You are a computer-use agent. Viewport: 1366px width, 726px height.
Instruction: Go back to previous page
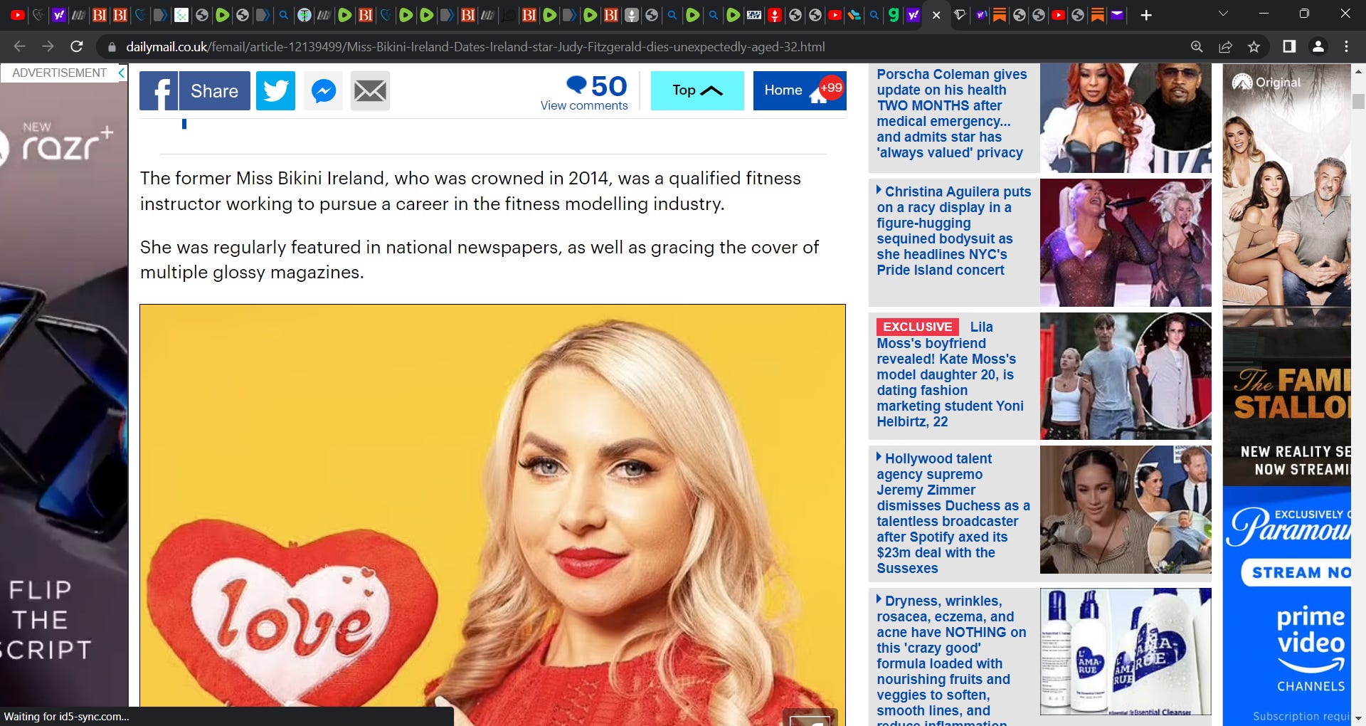coord(19,46)
